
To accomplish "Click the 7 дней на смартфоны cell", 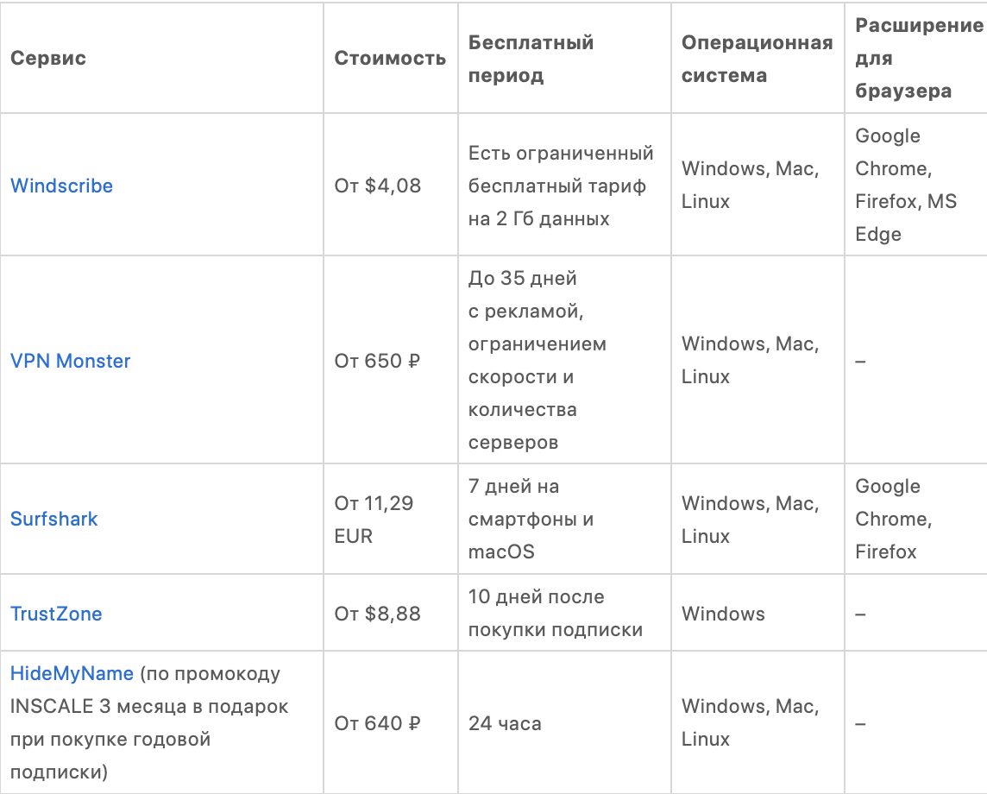I will (531, 519).
